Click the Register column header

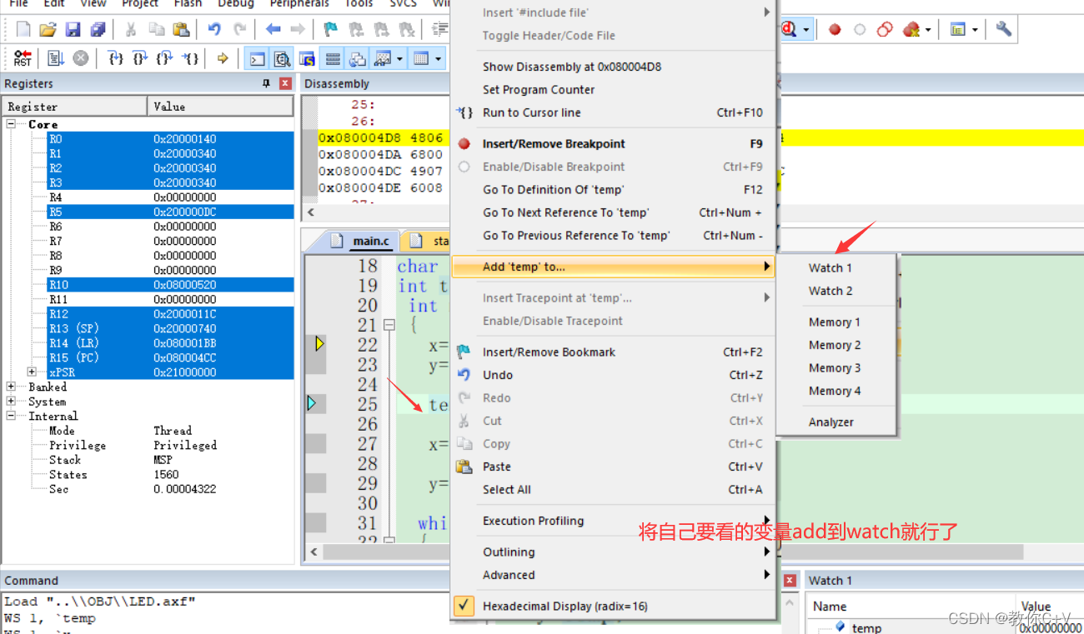click(74, 107)
